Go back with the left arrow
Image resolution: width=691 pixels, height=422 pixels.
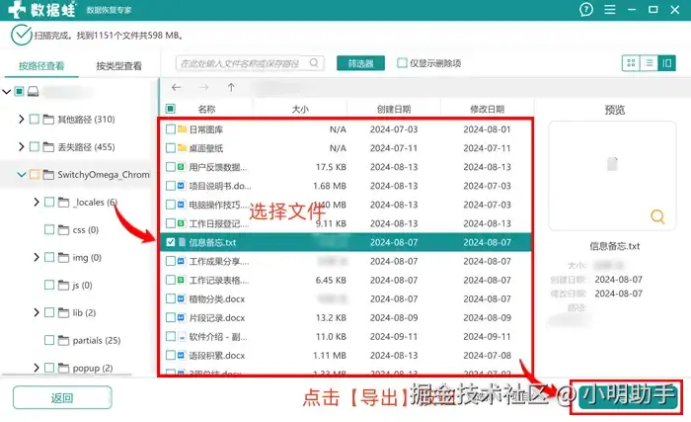coord(177,87)
